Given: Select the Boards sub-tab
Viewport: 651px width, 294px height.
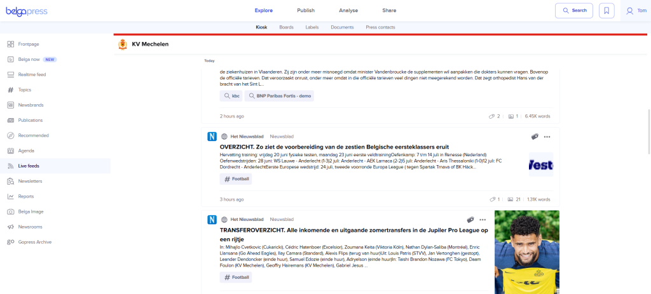Looking at the screenshot, I should (x=287, y=27).
